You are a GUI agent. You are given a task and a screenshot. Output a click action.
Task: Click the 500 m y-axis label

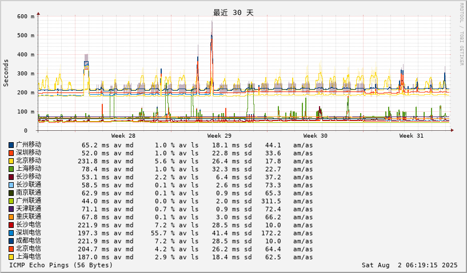tap(26, 35)
